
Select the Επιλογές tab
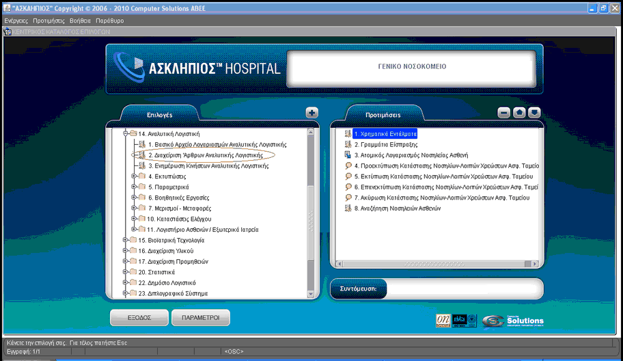pos(159,115)
